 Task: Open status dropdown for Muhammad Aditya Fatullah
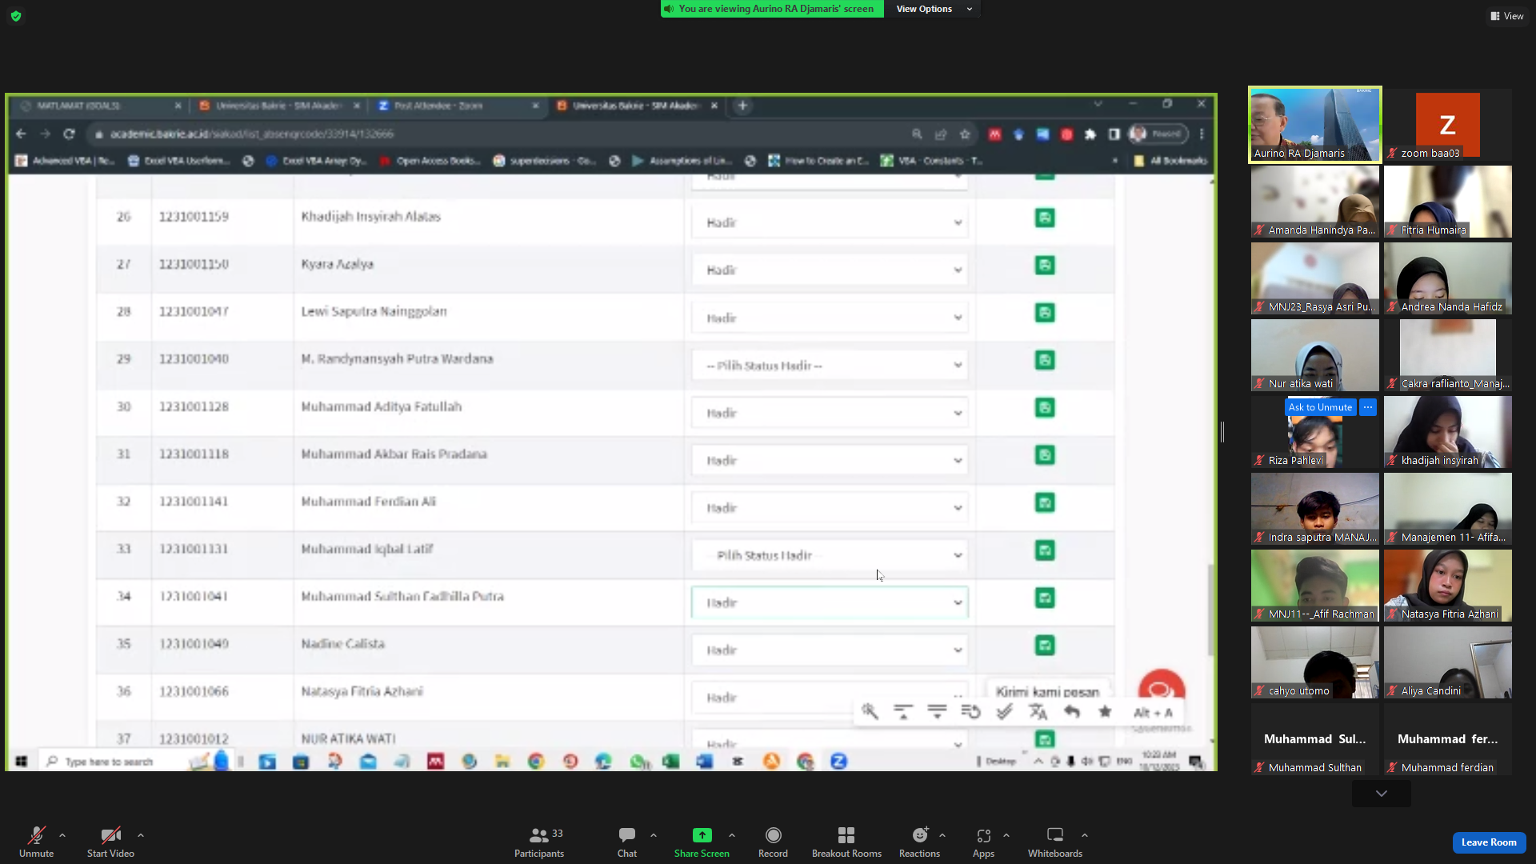pos(830,413)
